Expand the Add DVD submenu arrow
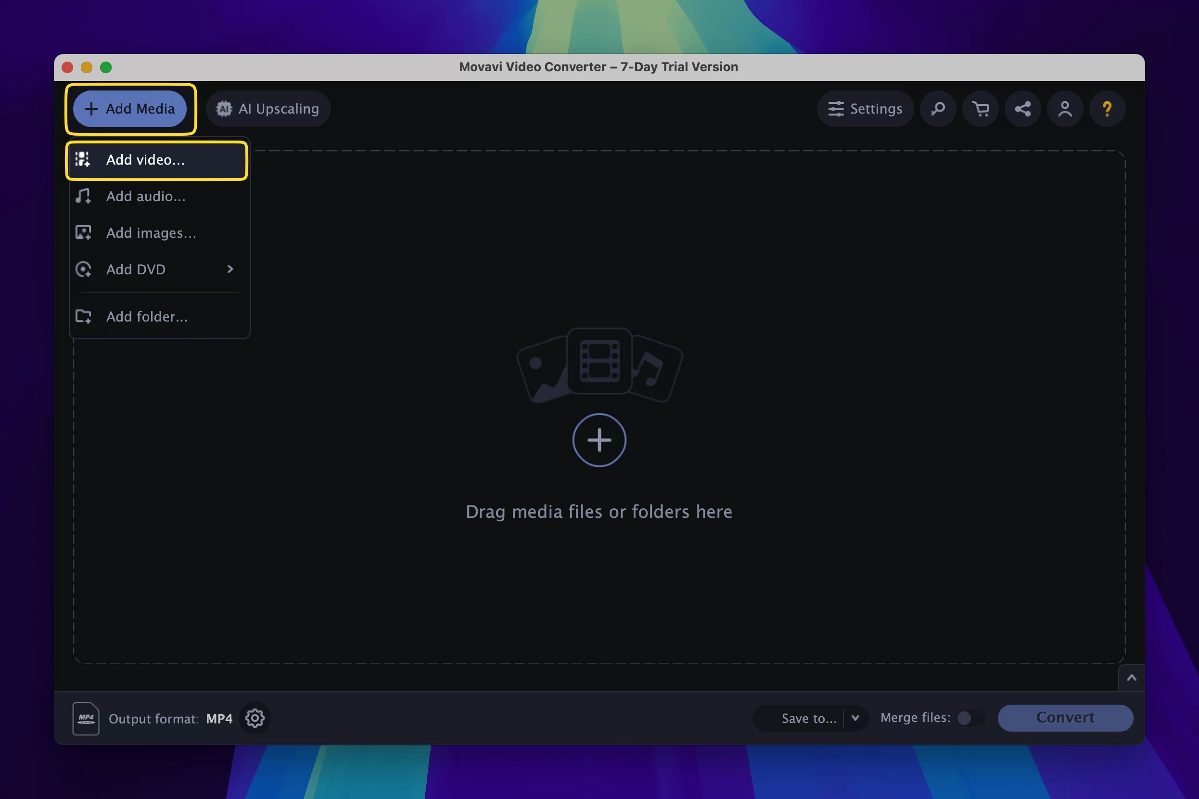The height and width of the screenshot is (799, 1199). pyautogui.click(x=230, y=269)
